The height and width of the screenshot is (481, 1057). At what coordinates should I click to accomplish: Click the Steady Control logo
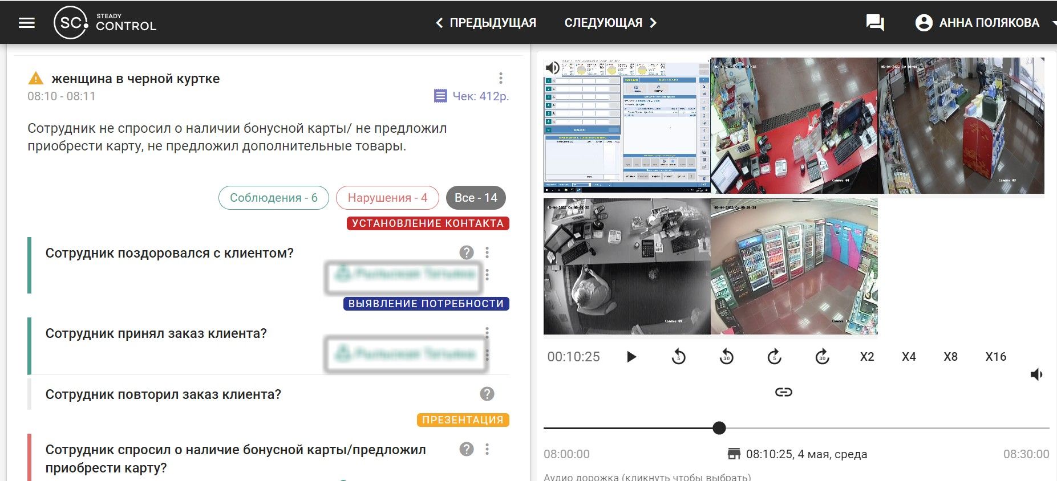tap(105, 23)
